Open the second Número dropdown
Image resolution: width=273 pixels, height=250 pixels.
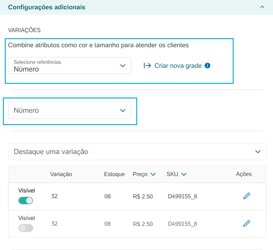(x=69, y=110)
